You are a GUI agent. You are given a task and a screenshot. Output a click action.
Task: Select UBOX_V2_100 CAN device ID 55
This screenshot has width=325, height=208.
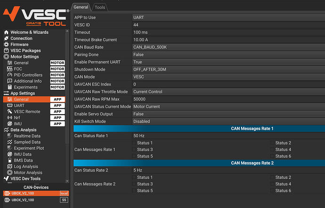coord(36,200)
